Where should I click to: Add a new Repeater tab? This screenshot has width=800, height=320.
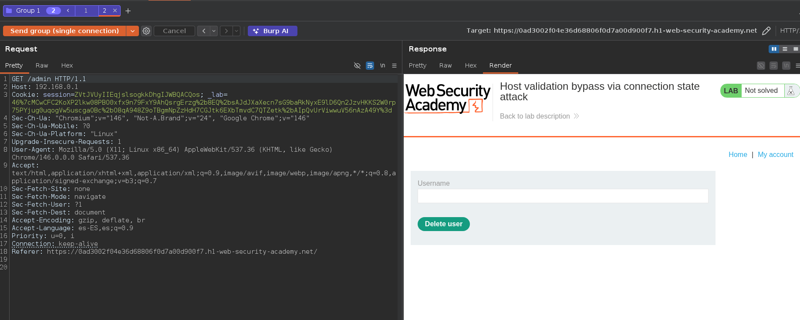(x=128, y=11)
